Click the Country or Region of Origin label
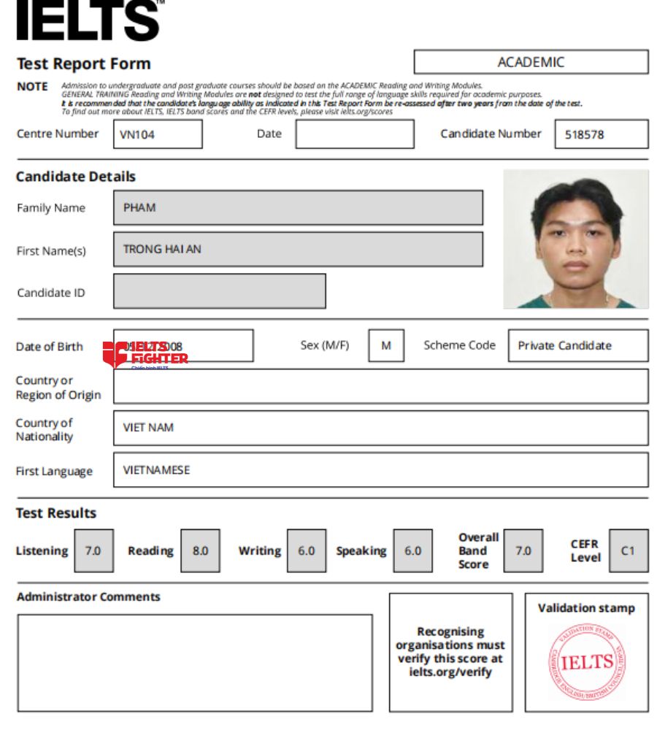The width and height of the screenshot is (657, 730). point(58,388)
